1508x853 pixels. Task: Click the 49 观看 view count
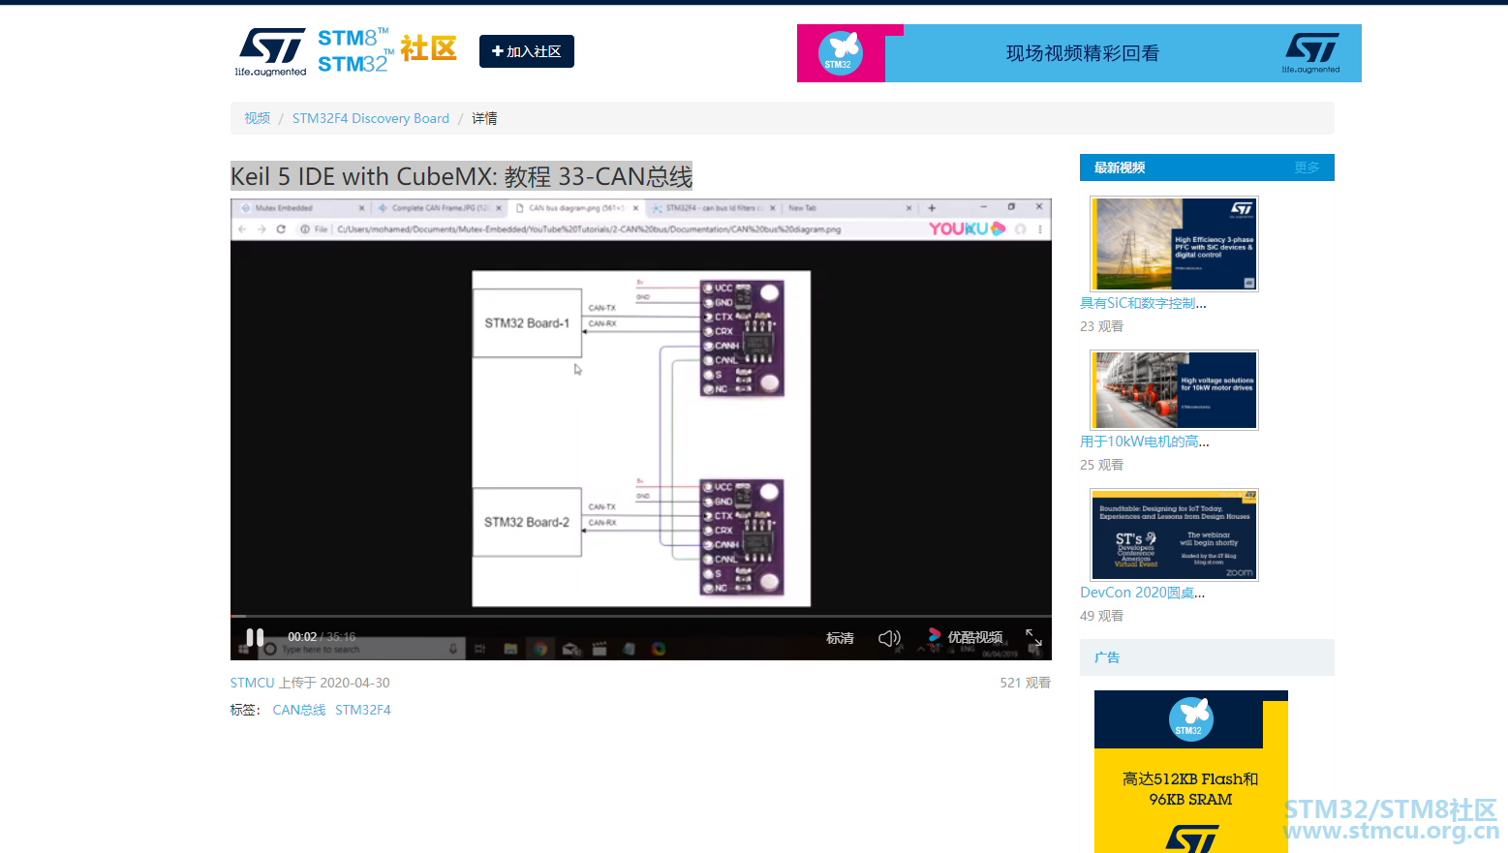click(1102, 616)
